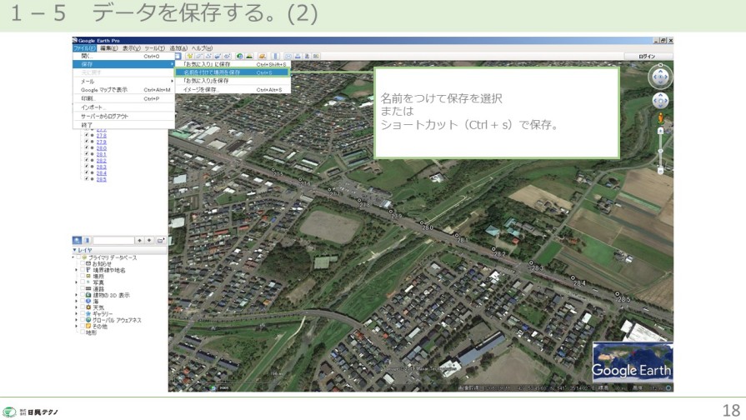746x420 pixels.
Task: Click the Historical Imagery globe icon
Action: tap(239, 56)
